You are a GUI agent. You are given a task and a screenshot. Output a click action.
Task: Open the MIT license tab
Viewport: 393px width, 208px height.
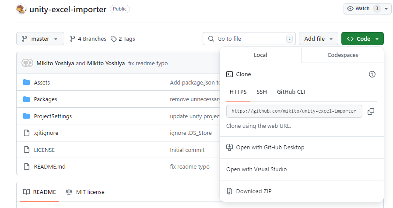[85, 192]
